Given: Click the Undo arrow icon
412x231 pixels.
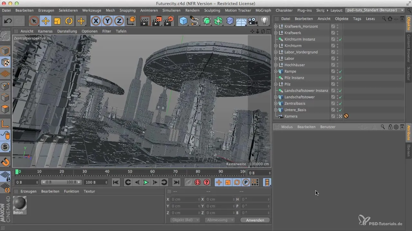Looking at the screenshot, I should click(x=8, y=21).
